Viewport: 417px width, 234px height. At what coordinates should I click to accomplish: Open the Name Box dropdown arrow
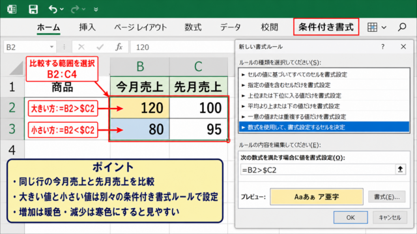(52, 47)
